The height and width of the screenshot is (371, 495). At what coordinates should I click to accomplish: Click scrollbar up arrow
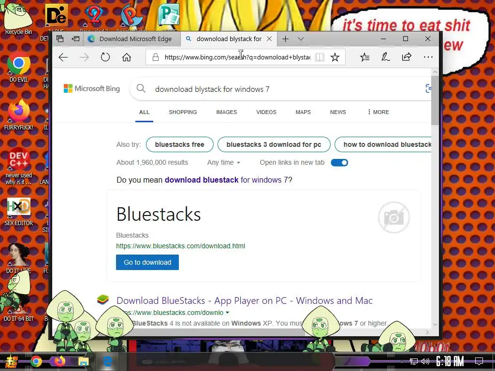pyautogui.click(x=435, y=72)
